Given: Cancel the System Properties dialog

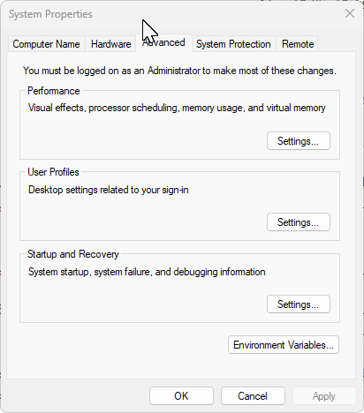Looking at the screenshot, I should coord(253,396).
